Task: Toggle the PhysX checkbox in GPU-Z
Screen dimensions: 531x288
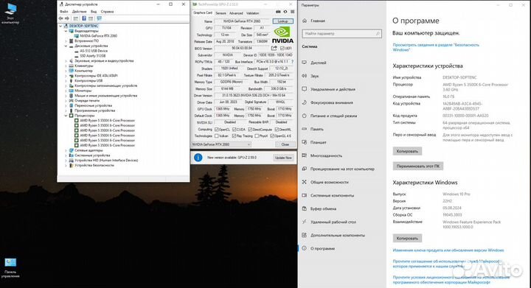Action: point(257,136)
